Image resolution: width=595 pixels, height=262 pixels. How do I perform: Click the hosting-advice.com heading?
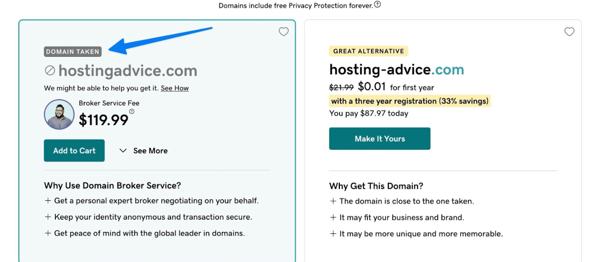[x=397, y=69]
